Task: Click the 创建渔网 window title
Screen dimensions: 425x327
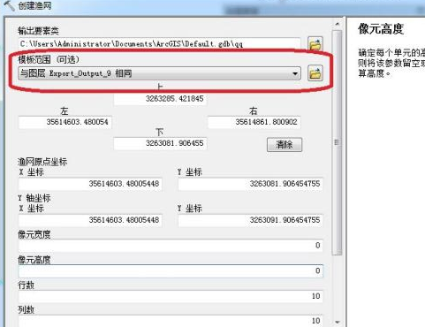Action: click(x=34, y=5)
